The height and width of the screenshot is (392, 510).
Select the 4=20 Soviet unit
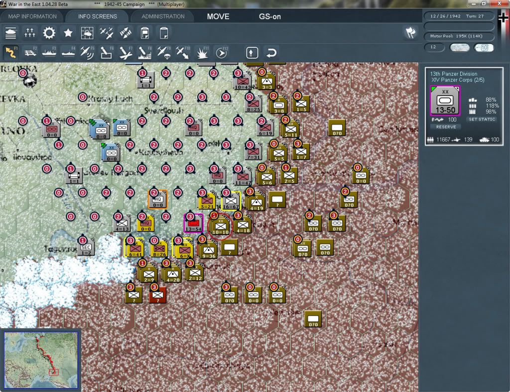click(x=173, y=274)
